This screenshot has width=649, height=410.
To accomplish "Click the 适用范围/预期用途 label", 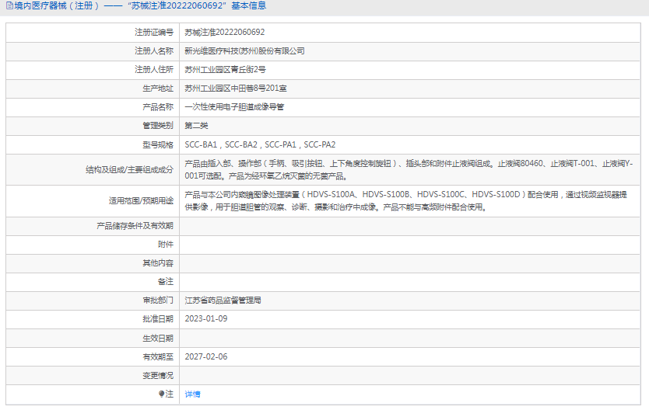I will click(141, 200).
